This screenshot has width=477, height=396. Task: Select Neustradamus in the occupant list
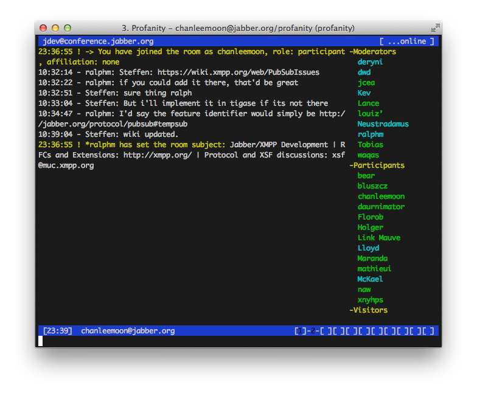[383, 124]
